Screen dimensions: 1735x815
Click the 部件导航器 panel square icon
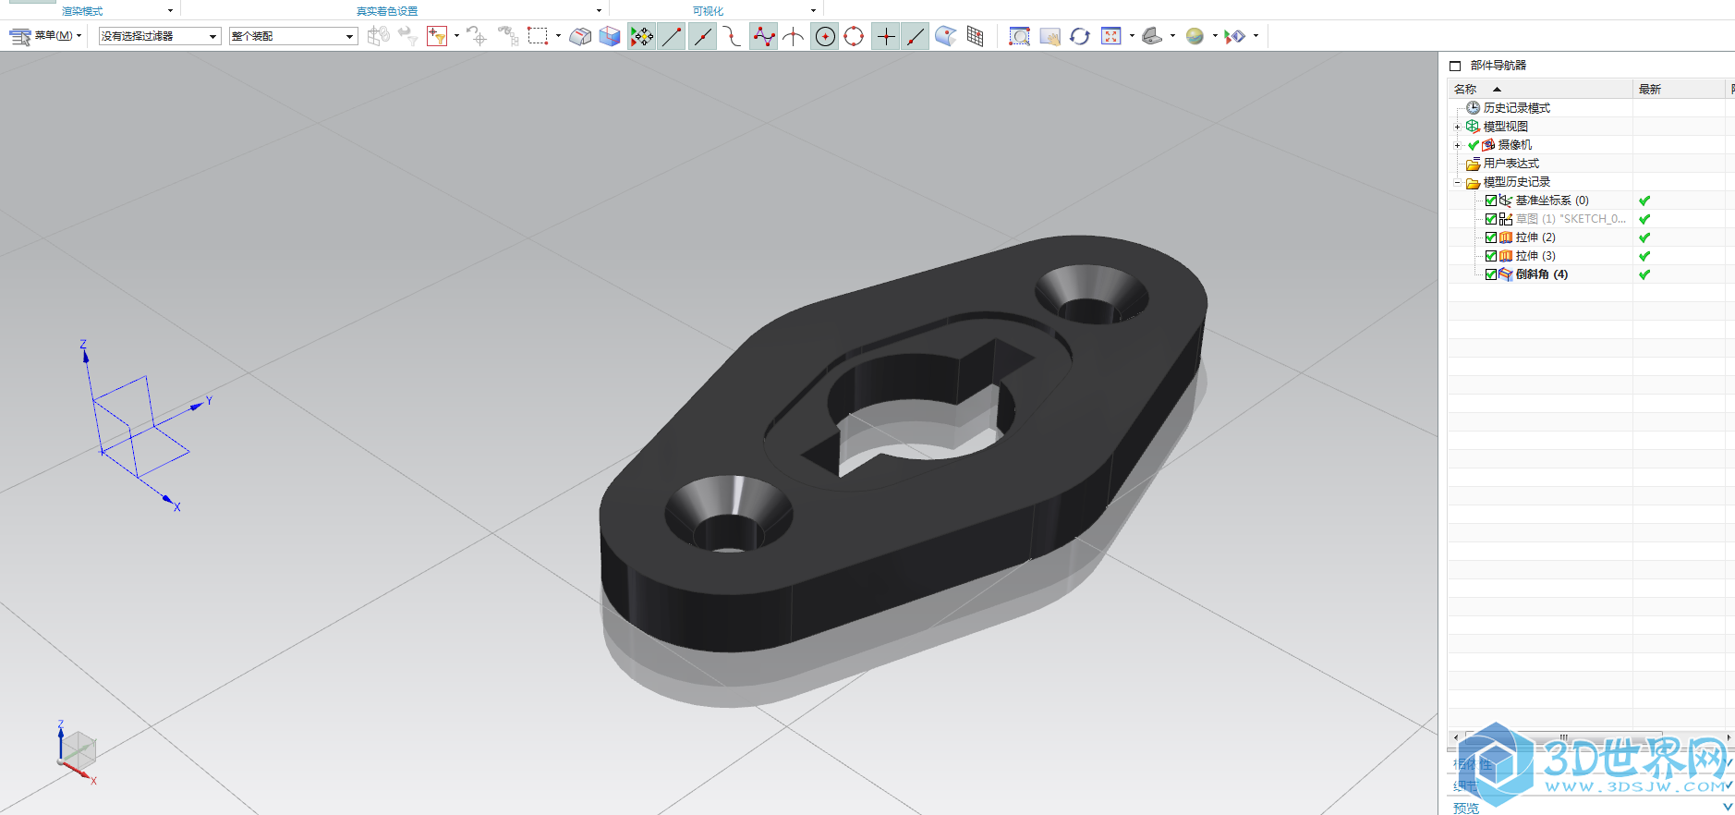pos(1455,66)
